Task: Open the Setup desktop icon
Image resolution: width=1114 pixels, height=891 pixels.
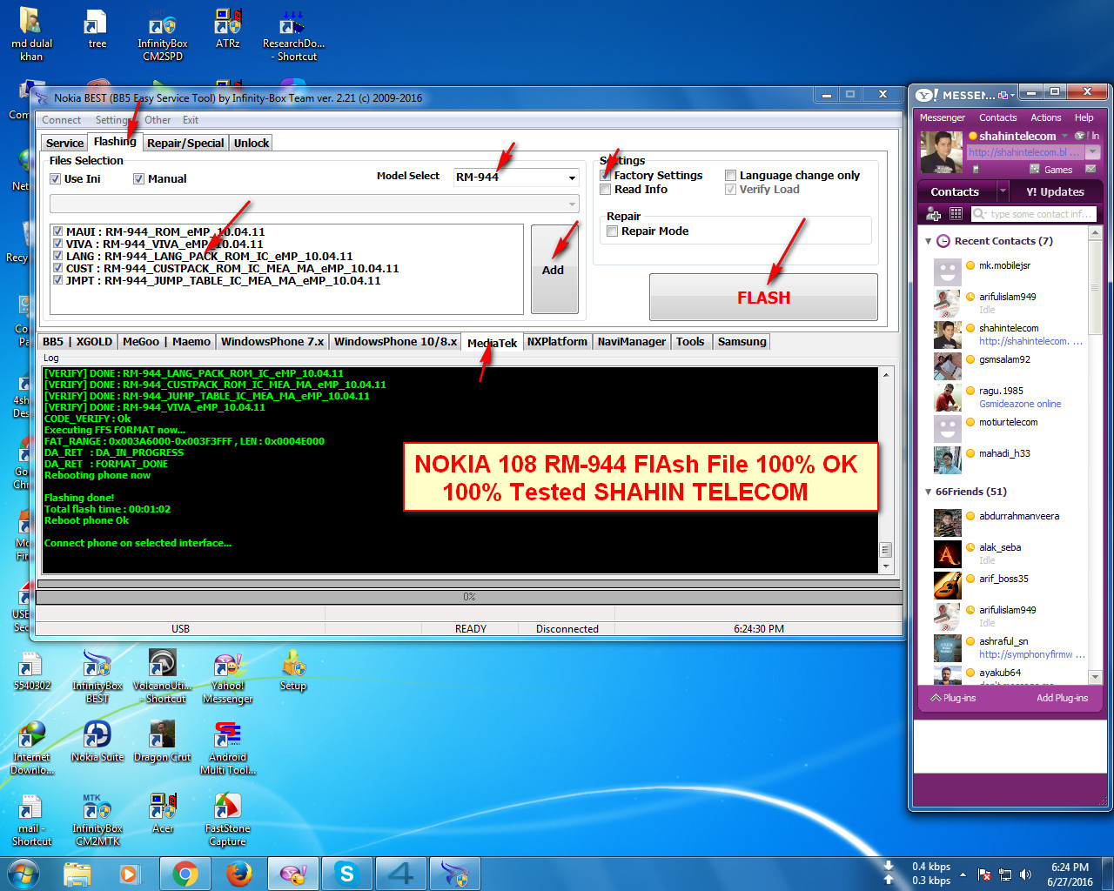Action: [293, 671]
